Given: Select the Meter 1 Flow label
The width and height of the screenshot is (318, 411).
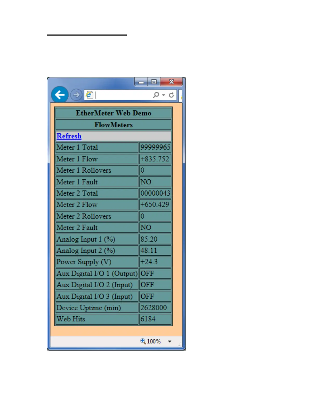Looking at the screenshot, I should tap(77, 159).
